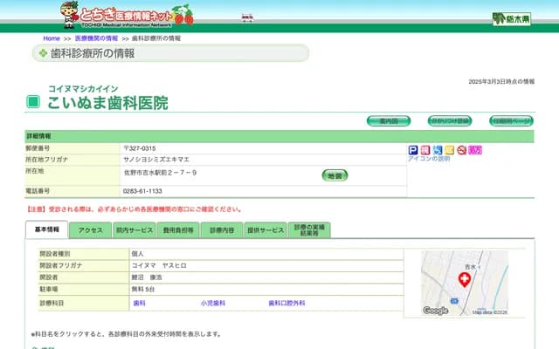559x349 pixels.
Task: Click the small icon in the header center
Action: coord(247,17)
